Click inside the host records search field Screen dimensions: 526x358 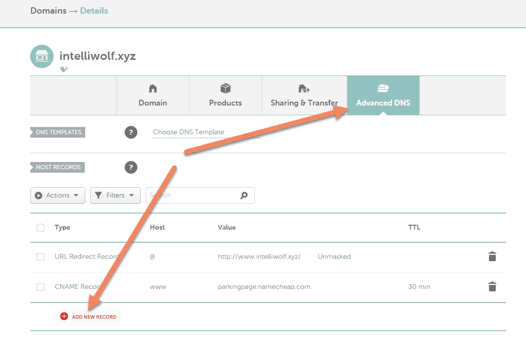pyautogui.click(x=195, y=195)
